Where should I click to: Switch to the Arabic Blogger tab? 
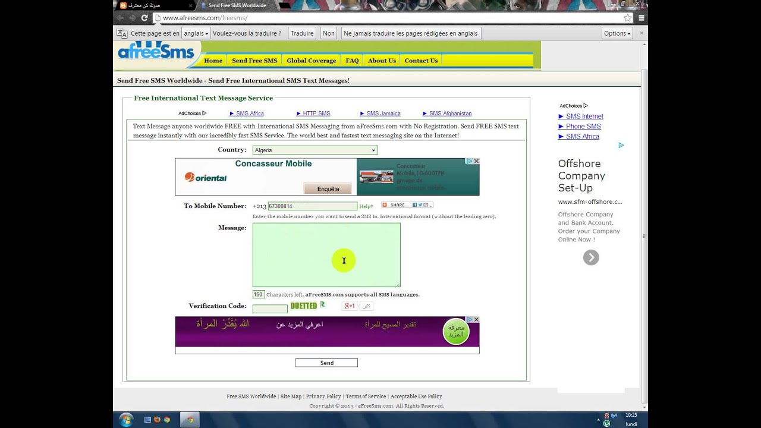pyautogui.click(x=155, y=5)
